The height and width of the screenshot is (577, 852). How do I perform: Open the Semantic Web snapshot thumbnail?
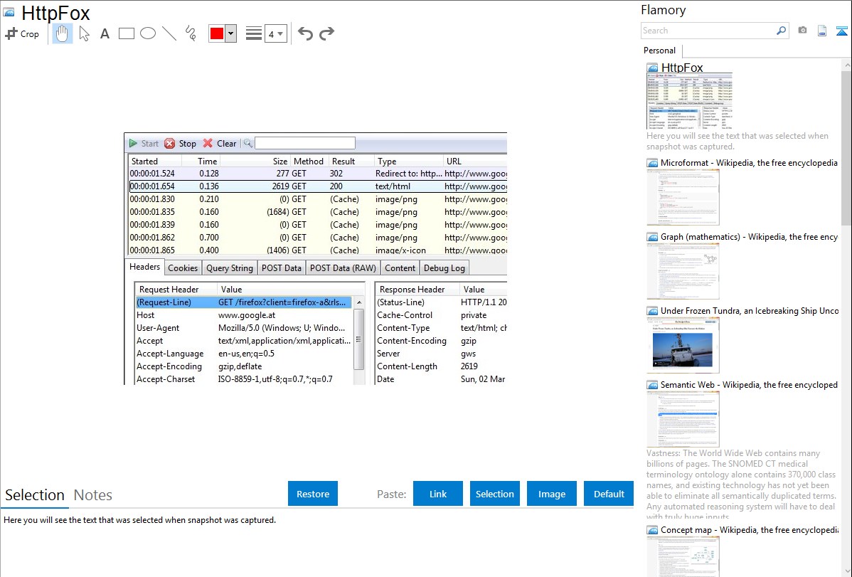click(683, 419)
